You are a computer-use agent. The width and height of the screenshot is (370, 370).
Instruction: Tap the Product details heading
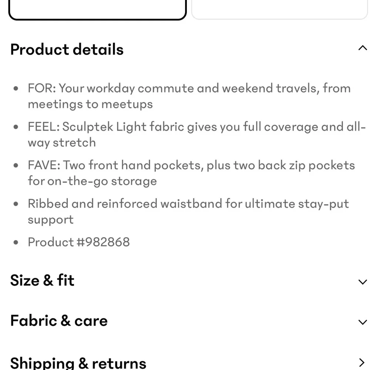click(x=67, y=49)
